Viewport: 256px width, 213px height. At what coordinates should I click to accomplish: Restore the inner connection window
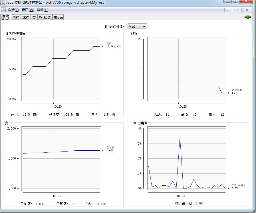(x=238, y=10)
